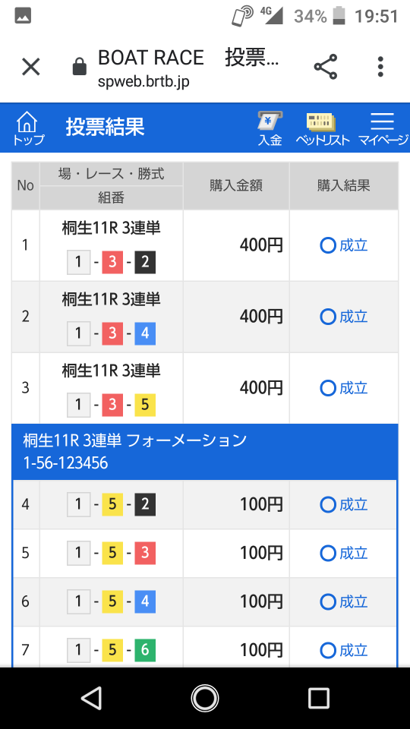This screenshot has height=729, width=410.
Task: Select the 成立 status in row 6
Action: [344, 601]
